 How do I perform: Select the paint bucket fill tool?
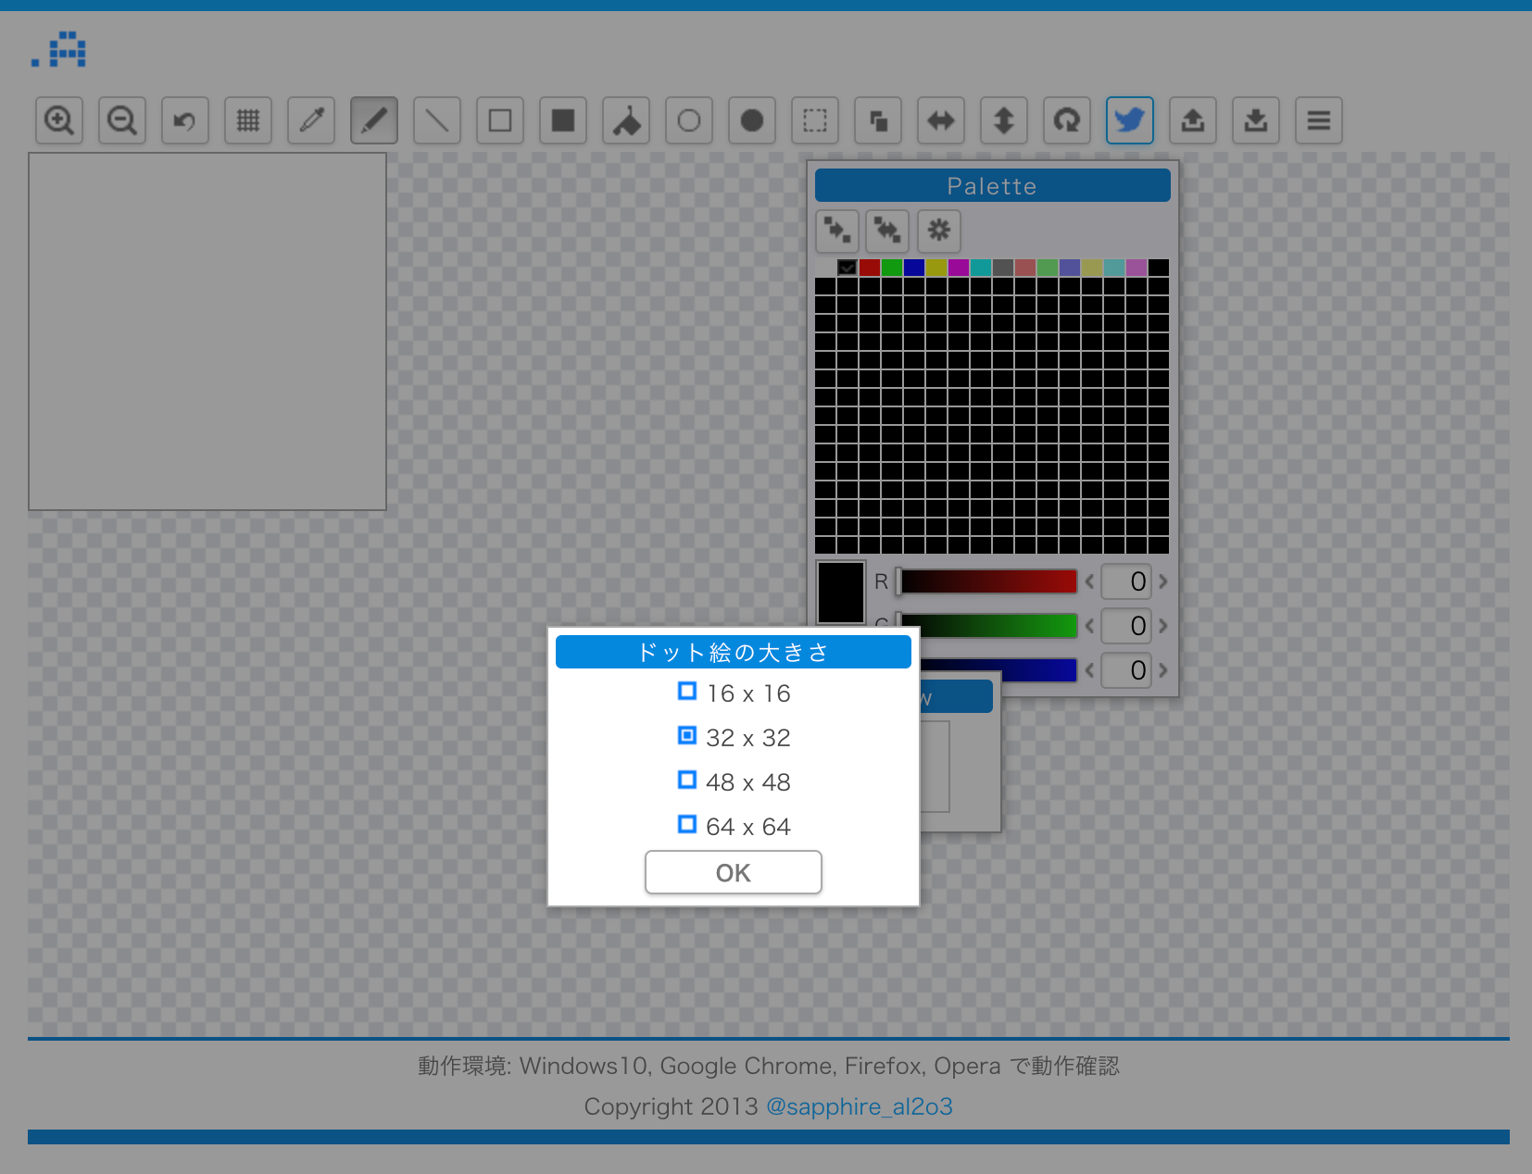(626, 120)
